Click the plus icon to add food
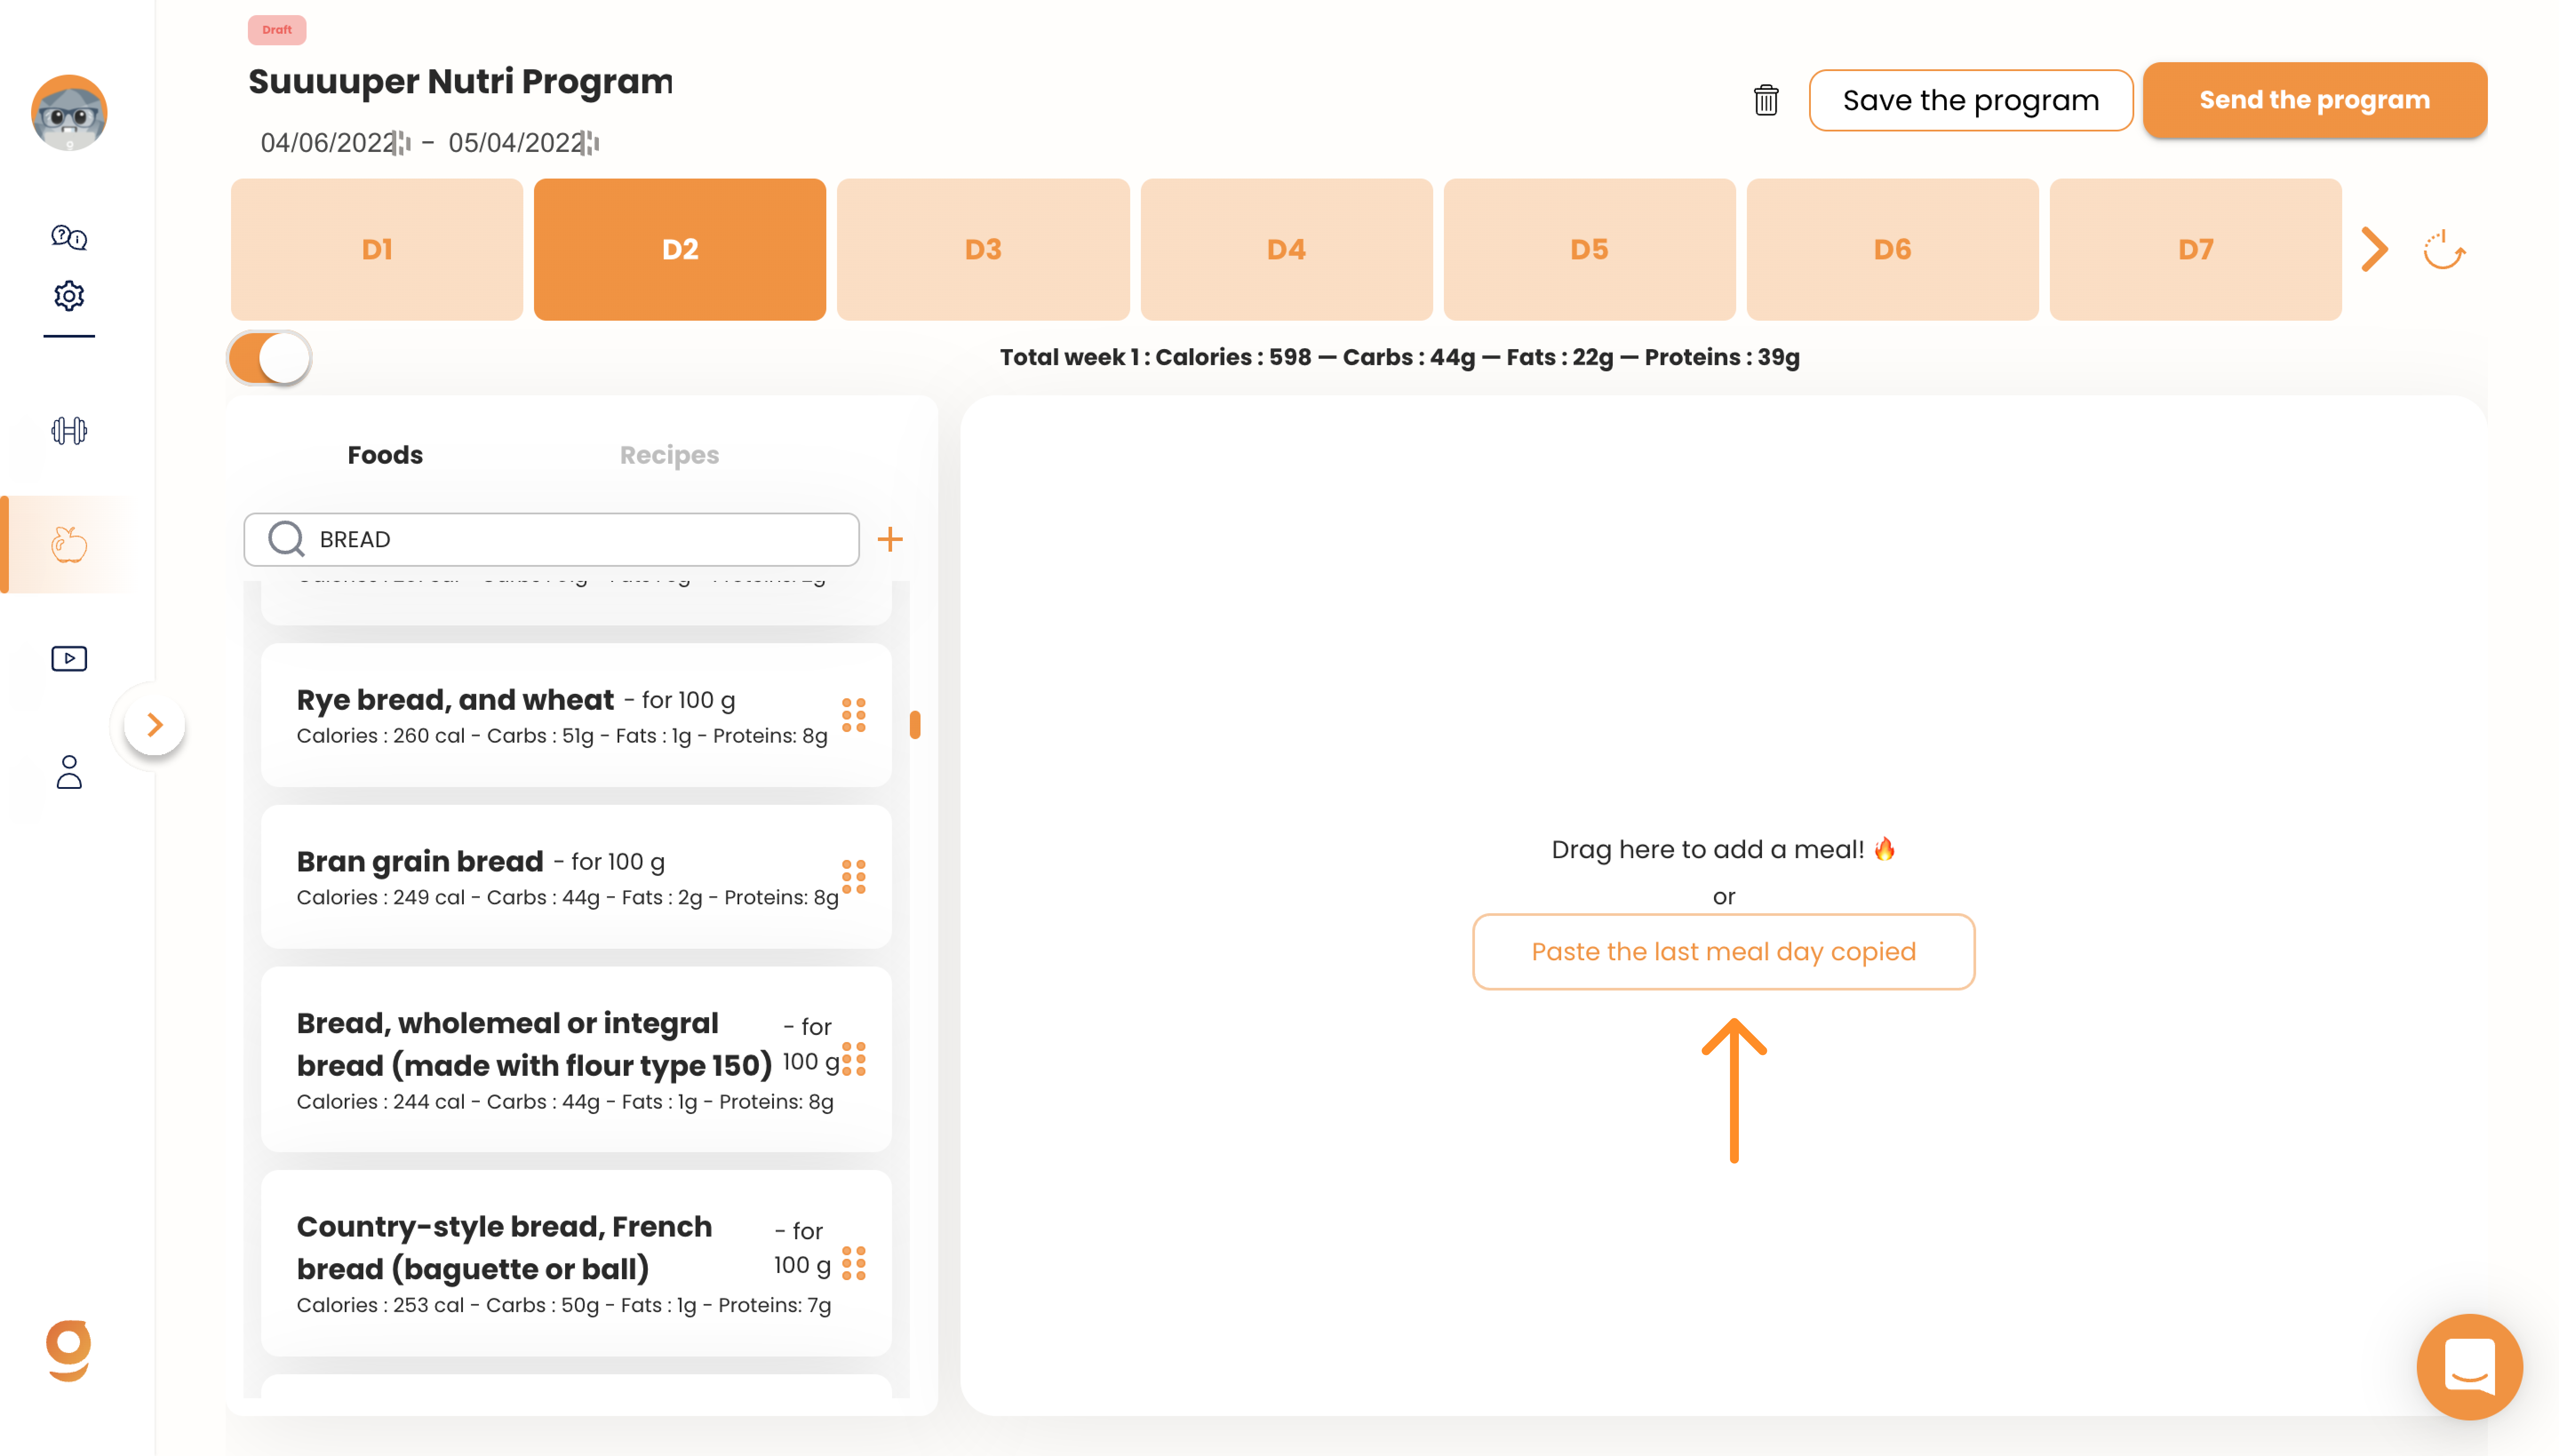2559x1456 pixels. pyautogui.click(x=889, y=540)
